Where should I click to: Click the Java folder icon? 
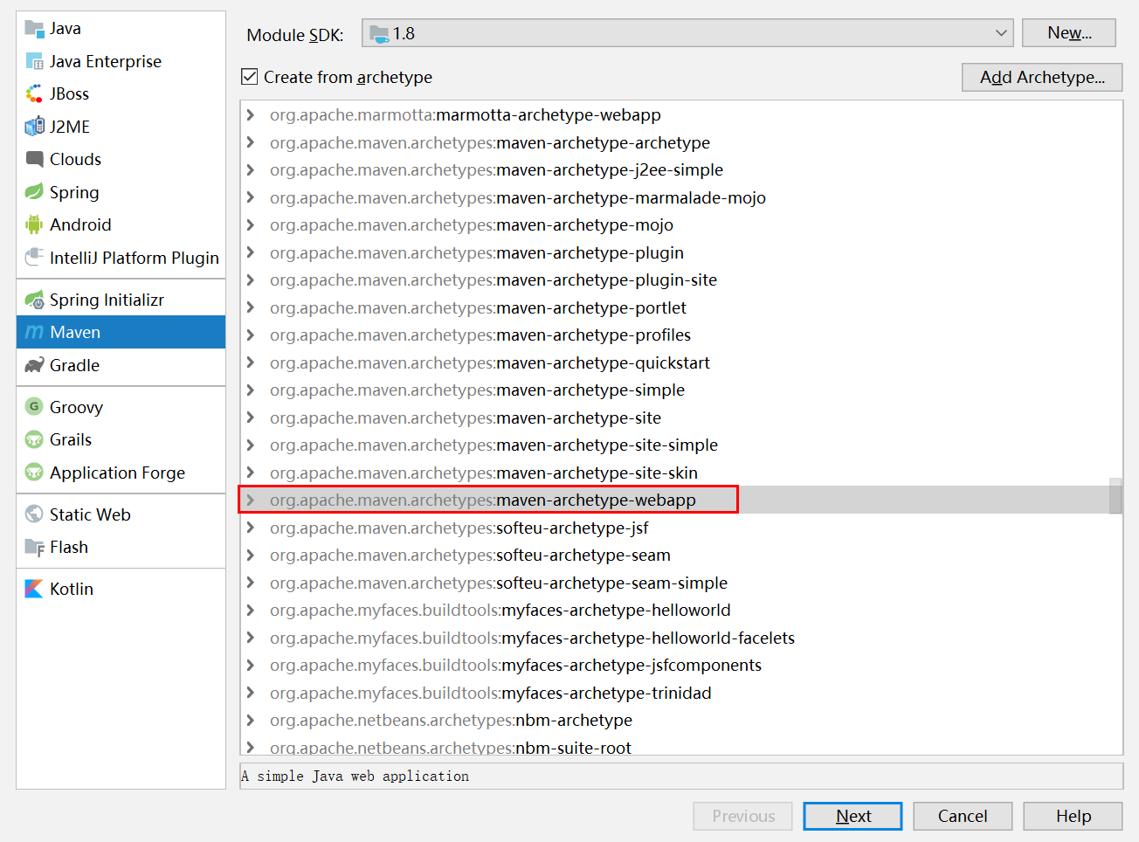click(x=34, y=29)
